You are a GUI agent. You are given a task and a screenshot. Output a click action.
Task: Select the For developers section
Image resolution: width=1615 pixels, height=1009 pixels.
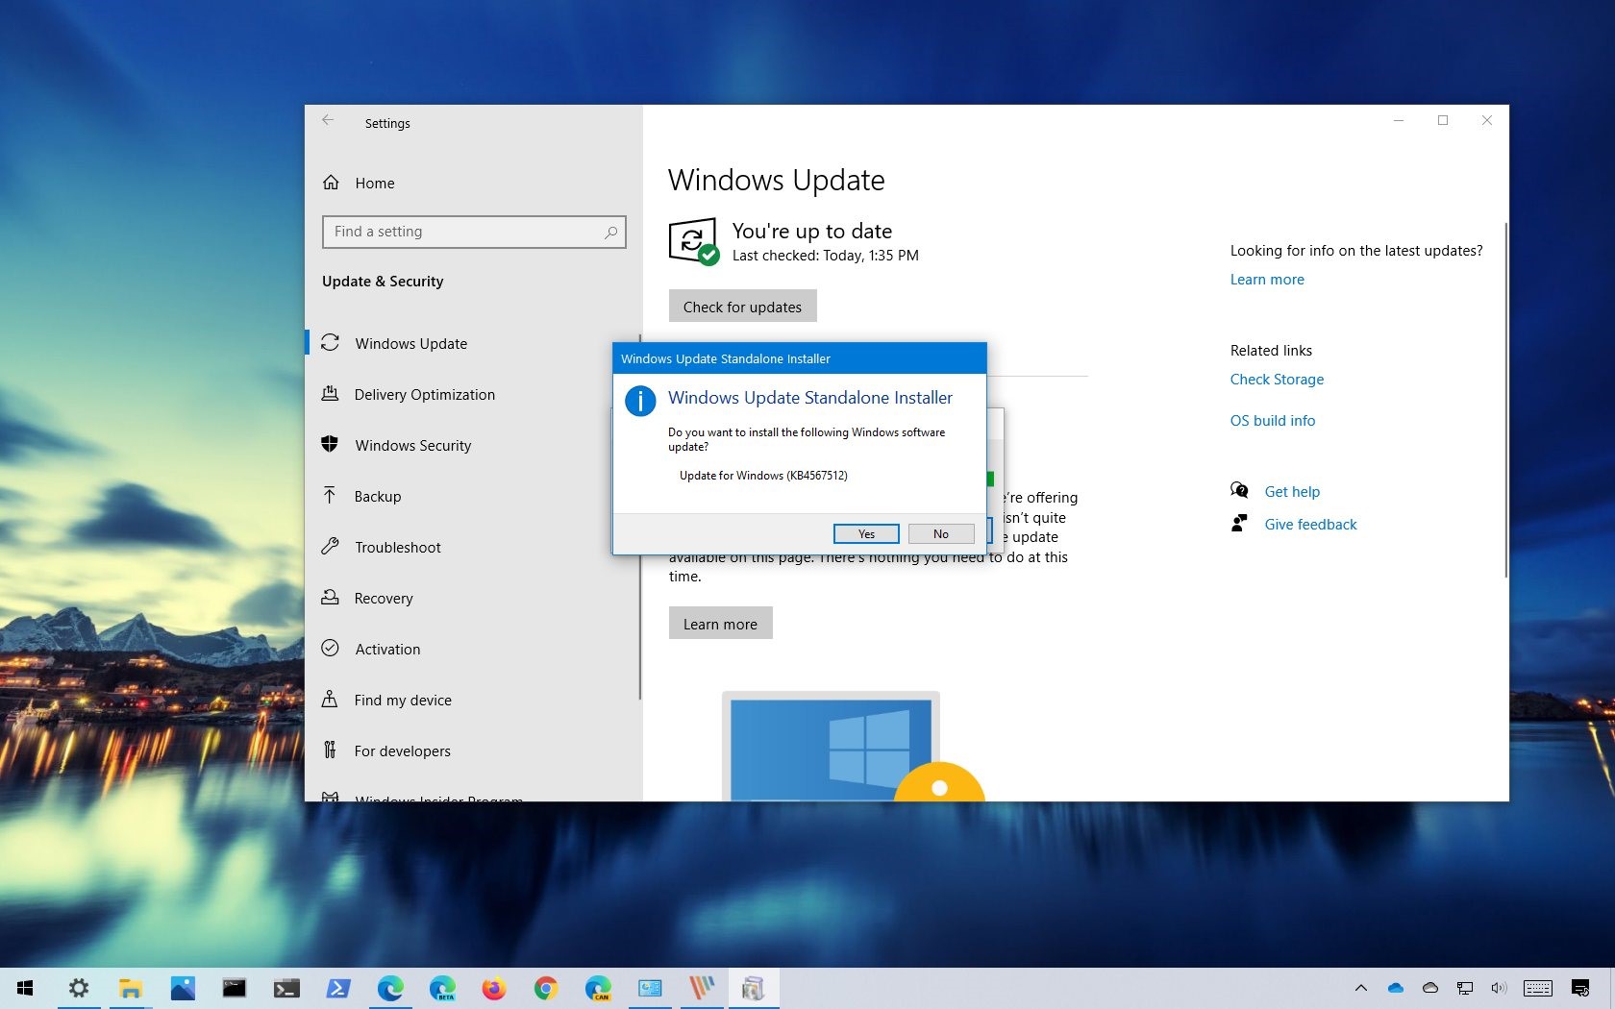402,751
